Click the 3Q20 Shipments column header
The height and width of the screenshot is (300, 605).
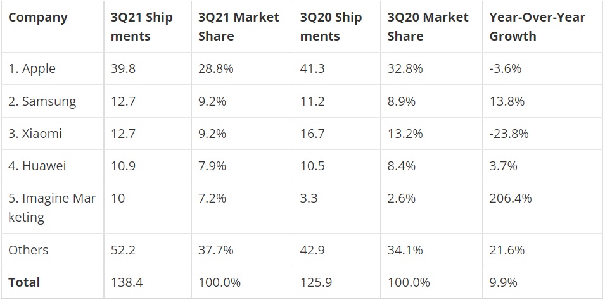pyautogui.click(x=331, y=27)
